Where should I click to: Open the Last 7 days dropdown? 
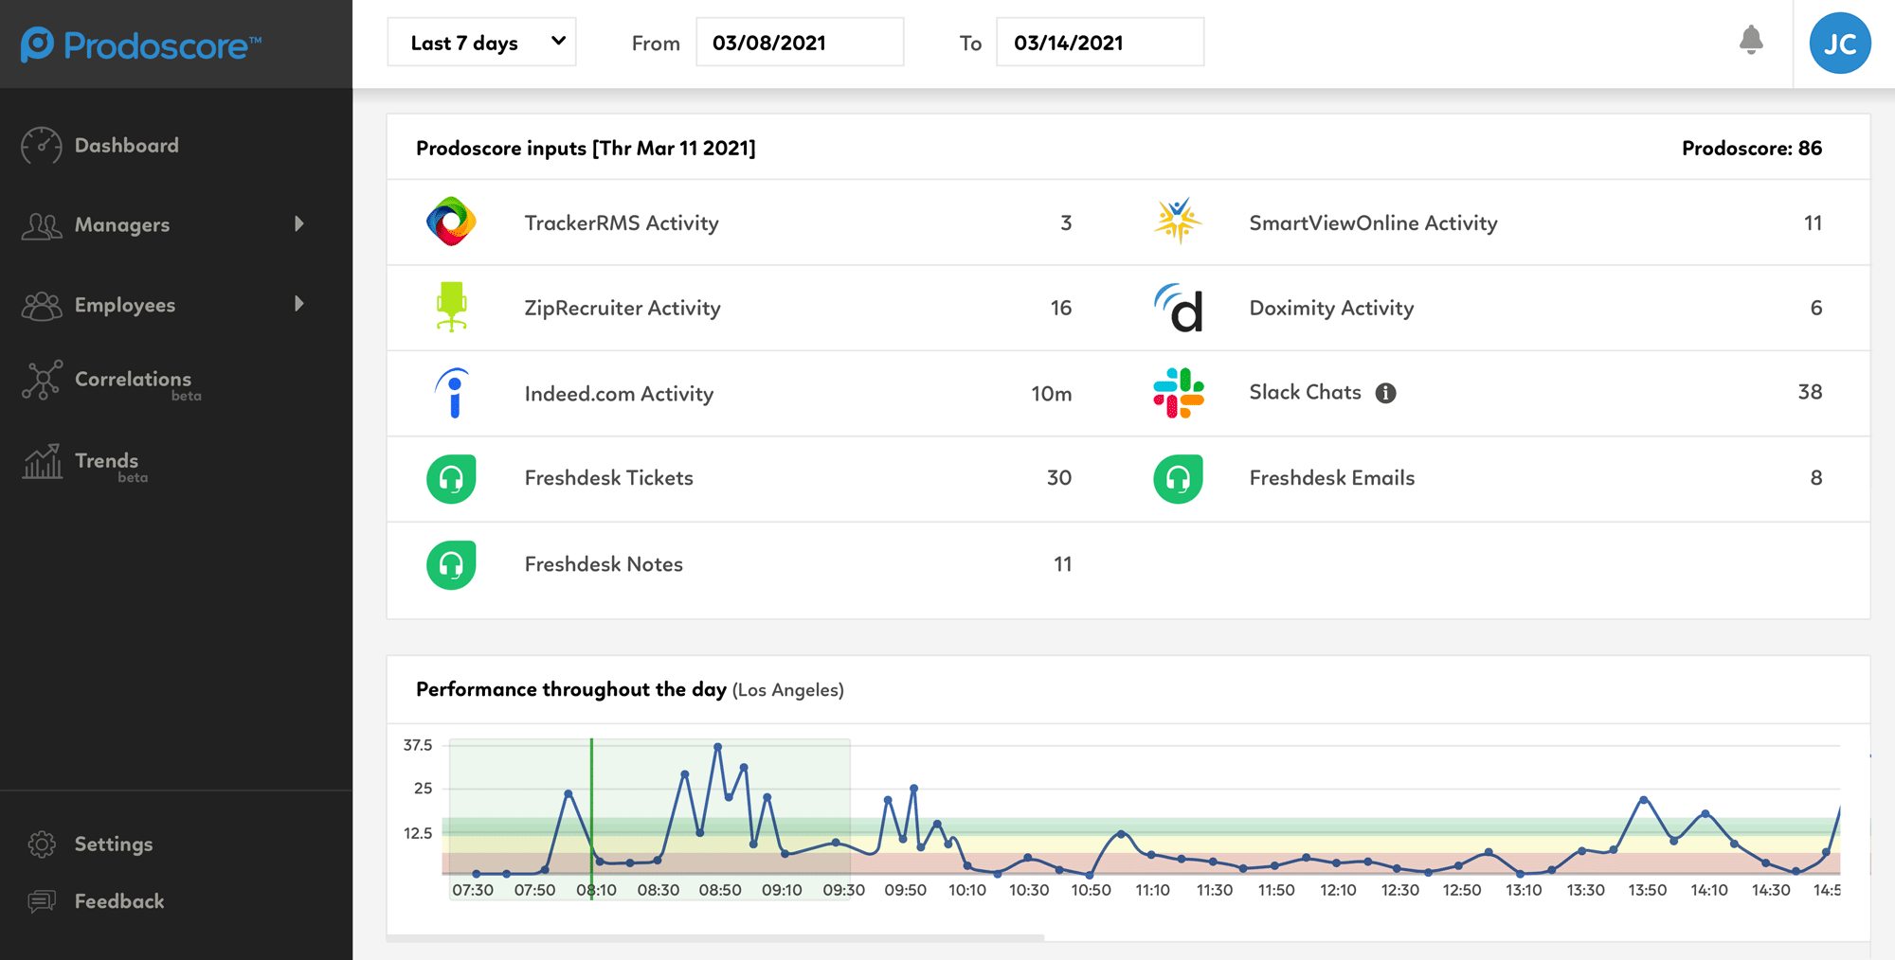tap(481, 43)
